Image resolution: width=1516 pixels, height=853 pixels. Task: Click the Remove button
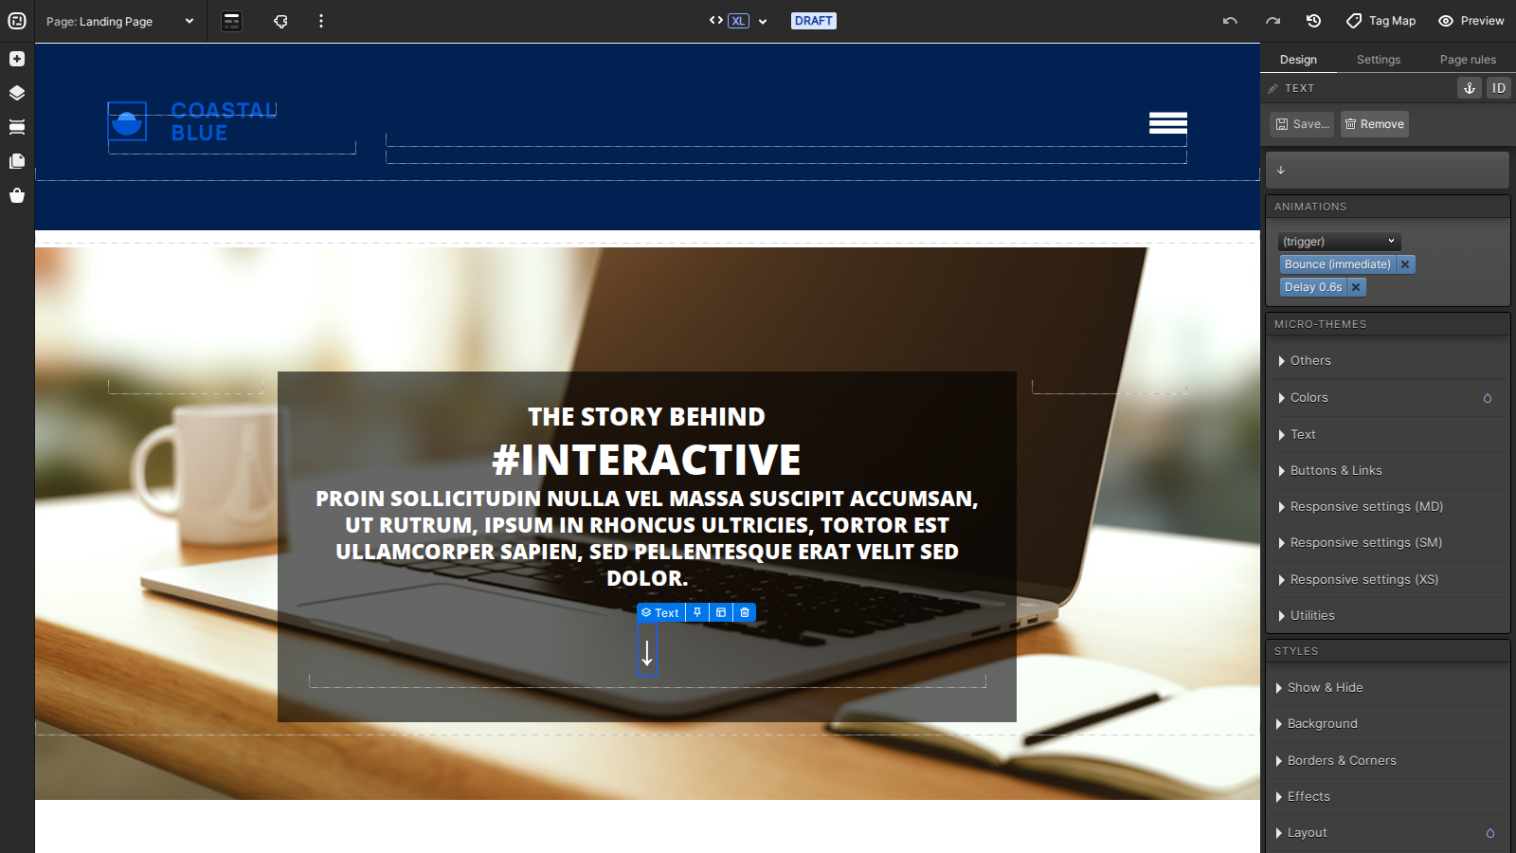click(x=1374, y=124)
